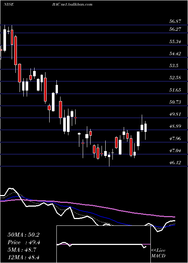Click the BAC ns1.bullkhan.com title text

coord(72,5)
